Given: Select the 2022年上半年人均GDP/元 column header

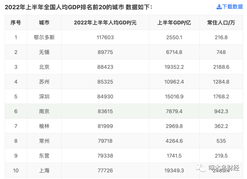Looking at the screenshot, I should point(105,23).
